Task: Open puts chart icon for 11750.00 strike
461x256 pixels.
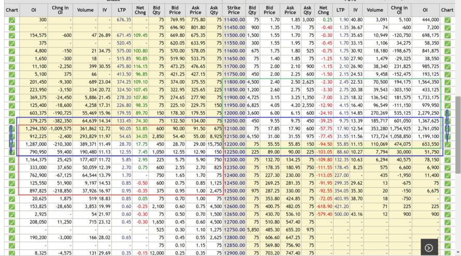Action: [x=447, y=74]
